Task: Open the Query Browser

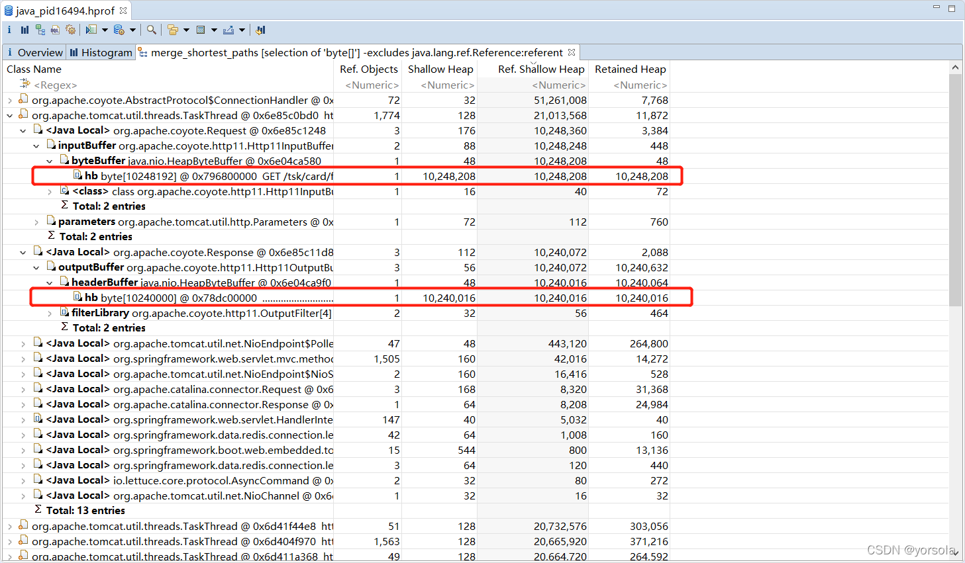Action: [93, 30]
